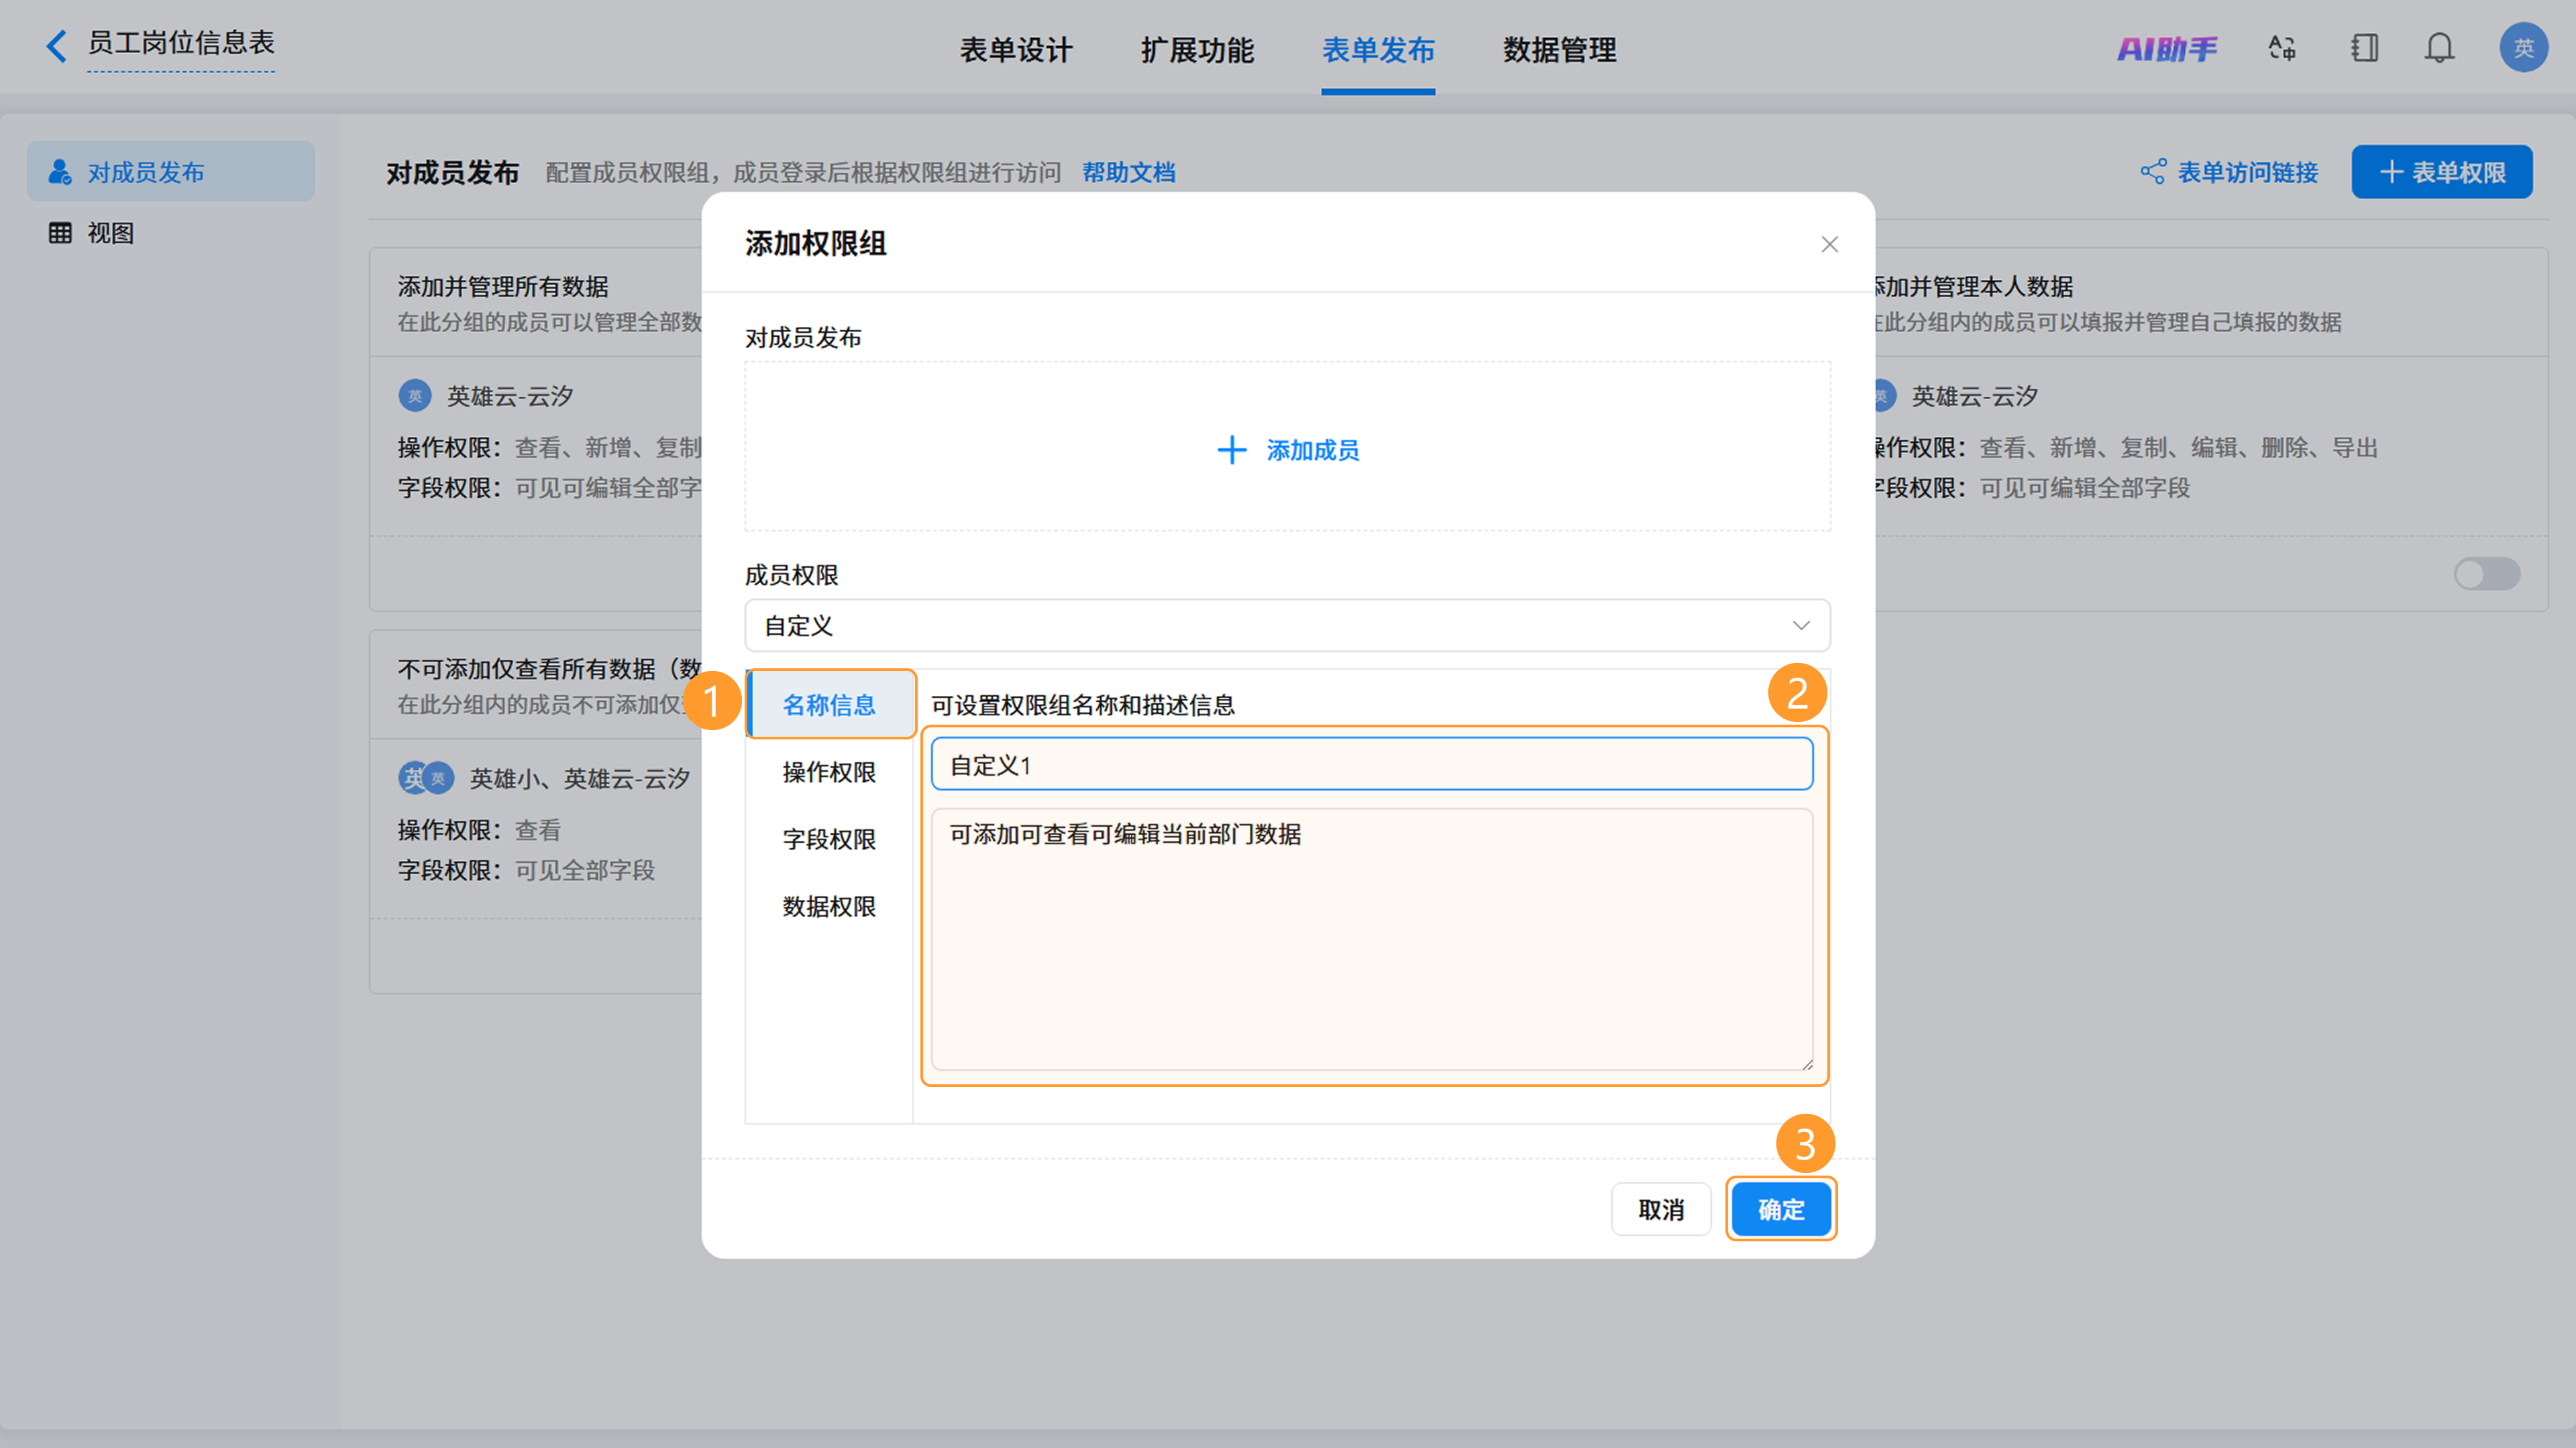
Task: Click avatar of 英雄云-云汐 in first card
Action: [x=415, y=396]
